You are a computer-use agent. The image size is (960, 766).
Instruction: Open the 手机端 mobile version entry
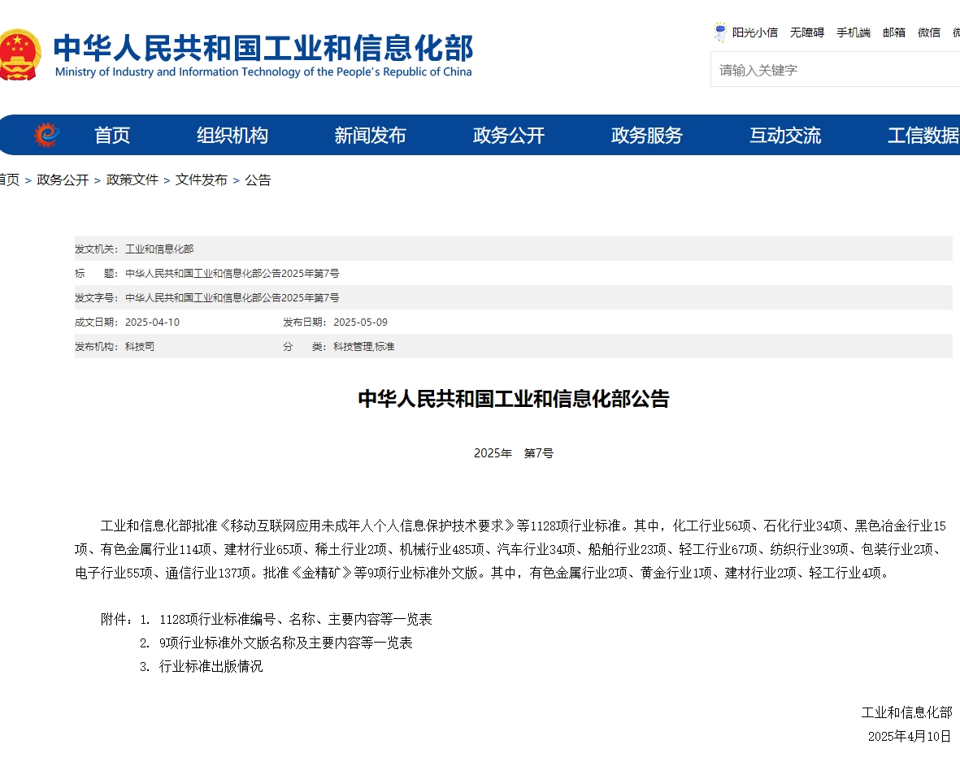pyautogui.click(x=854, y=32)
